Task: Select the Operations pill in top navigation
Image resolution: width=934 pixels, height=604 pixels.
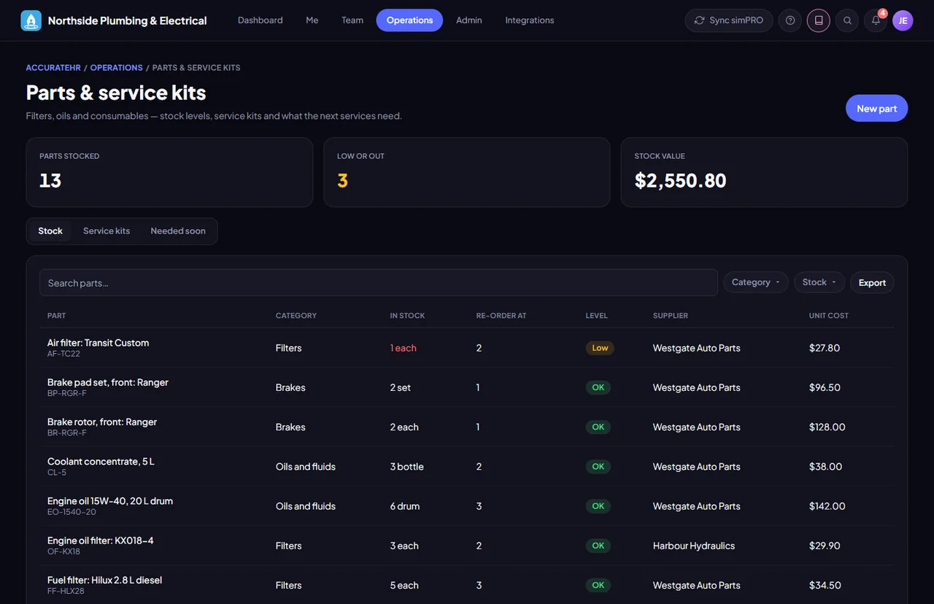Action: tap(409, 20)
